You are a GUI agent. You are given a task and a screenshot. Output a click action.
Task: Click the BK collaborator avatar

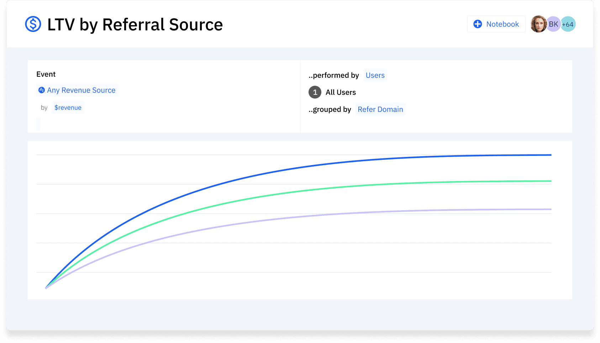pos(553,24)
